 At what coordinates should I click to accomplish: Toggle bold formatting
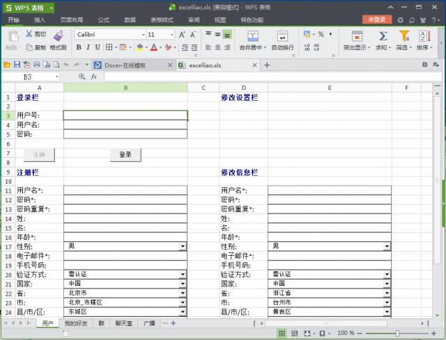click(x=79, y=47)
